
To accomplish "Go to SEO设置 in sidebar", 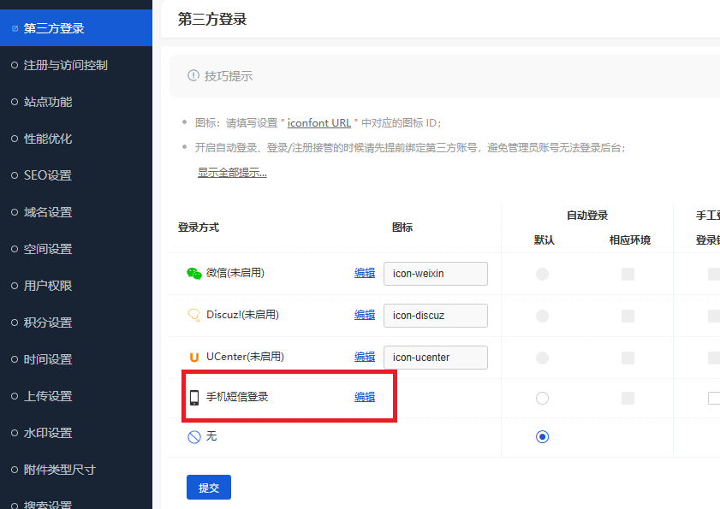I will coord(48,175).
